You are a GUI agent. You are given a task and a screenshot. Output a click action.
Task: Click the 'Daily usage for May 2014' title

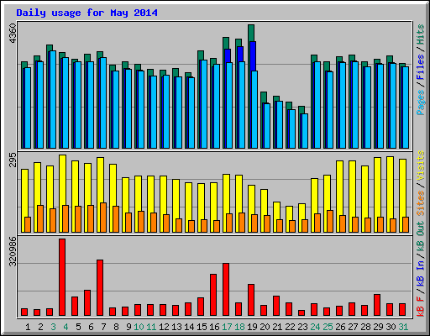(x=87, y=13)
